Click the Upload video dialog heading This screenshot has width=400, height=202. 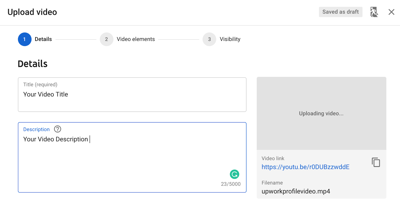(x=32, y=12)
